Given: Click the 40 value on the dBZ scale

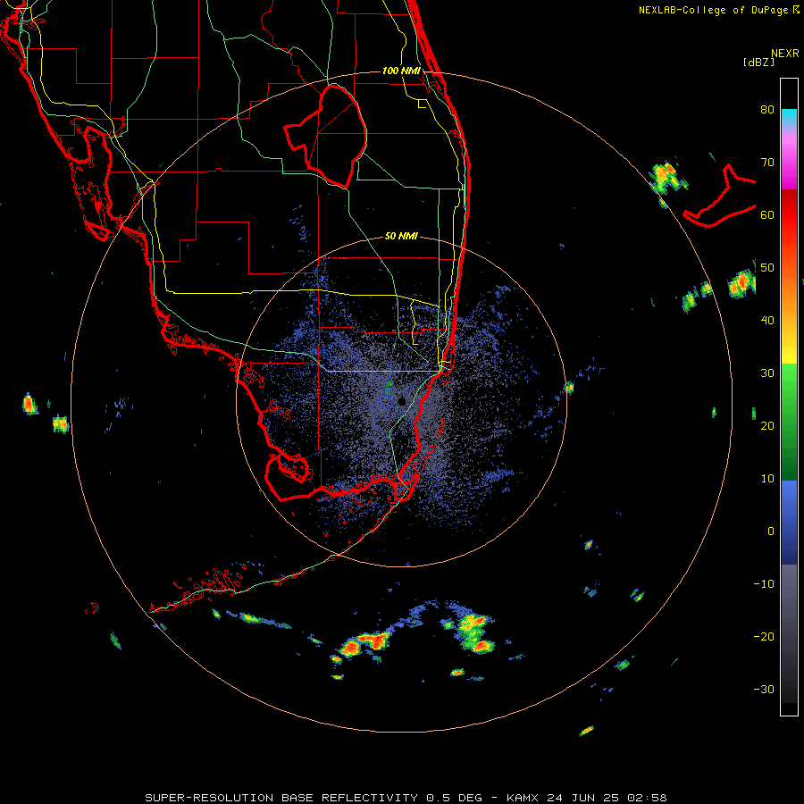Looking at the screenshot, I should pos(767,321).
